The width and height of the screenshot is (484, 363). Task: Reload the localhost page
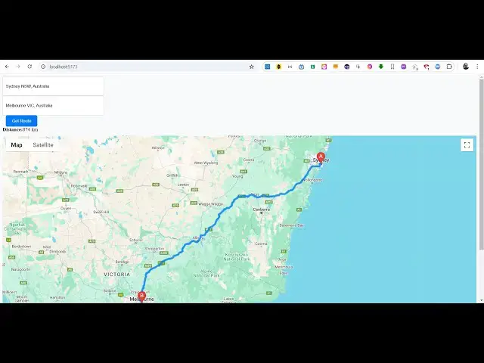point(29,67)
